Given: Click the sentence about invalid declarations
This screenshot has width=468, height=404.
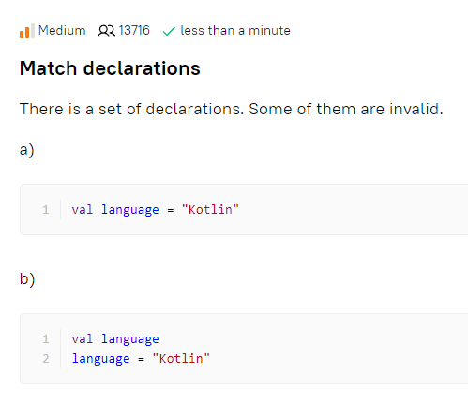Looking at the screenshot, I should tap(232, 109).
